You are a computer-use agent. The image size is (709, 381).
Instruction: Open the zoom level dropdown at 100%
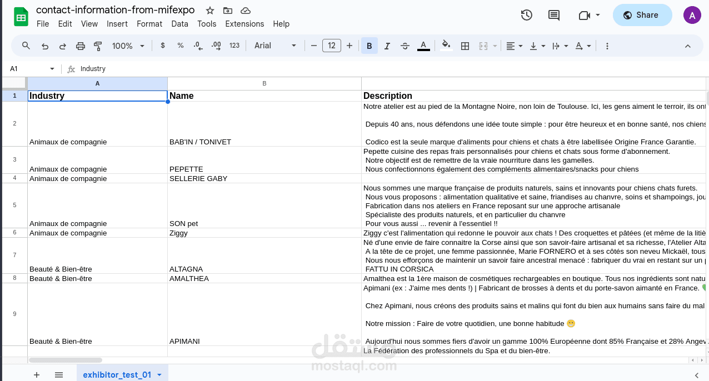(x=128, y=46)
